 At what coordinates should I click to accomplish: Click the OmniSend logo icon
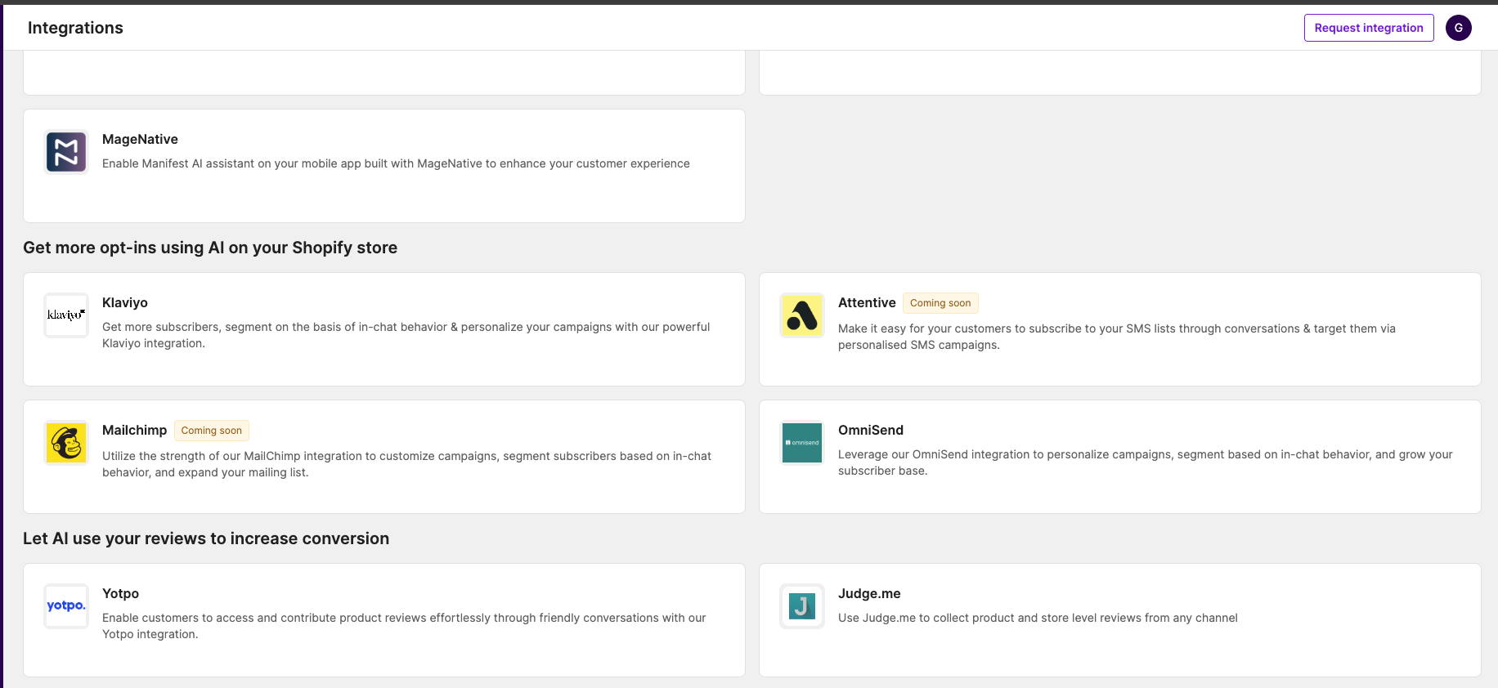coord(802,443)
